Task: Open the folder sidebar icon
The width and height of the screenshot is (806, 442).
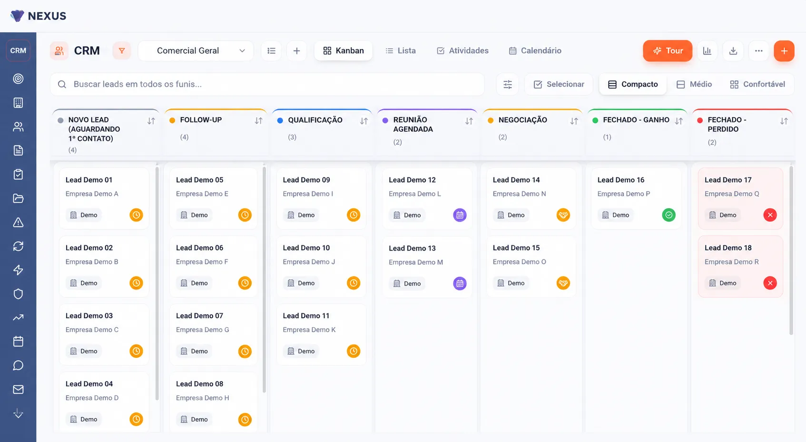Action: [18, 198]
